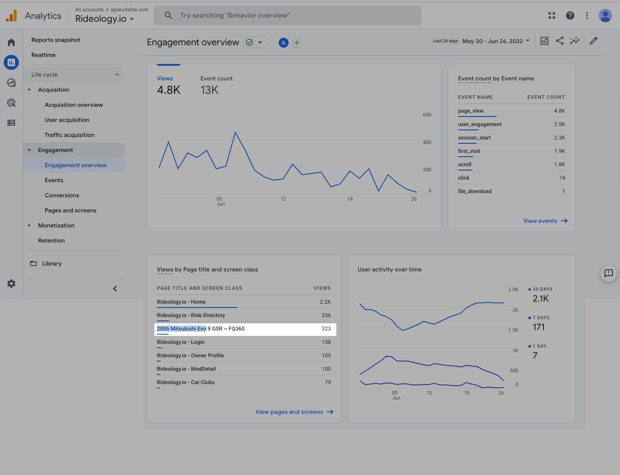The image size is (620, 475).
Task: Open the Conversions report
Action: click(x=62, y=195)
